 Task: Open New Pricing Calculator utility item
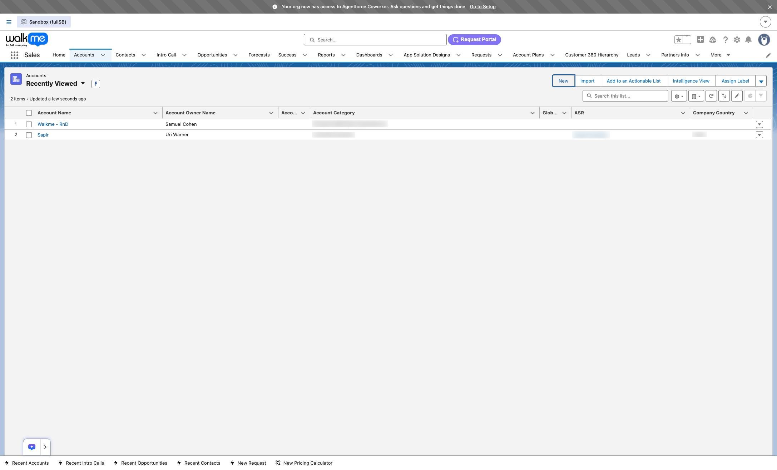click(x=304, y=463)
